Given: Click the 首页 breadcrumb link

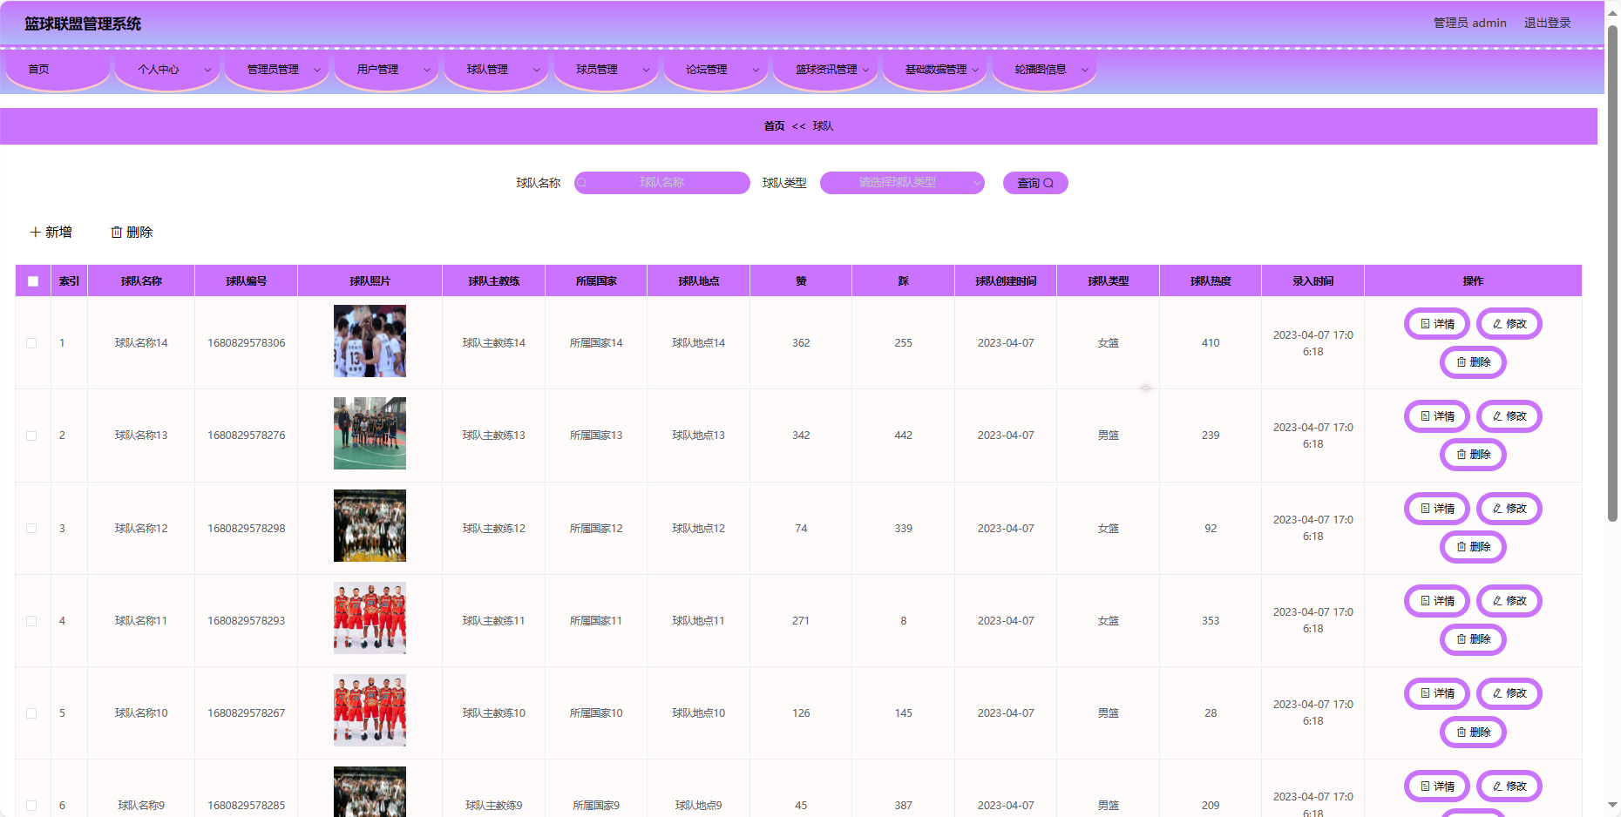Looking at the screenshot, I should click(x=774, y=126).
